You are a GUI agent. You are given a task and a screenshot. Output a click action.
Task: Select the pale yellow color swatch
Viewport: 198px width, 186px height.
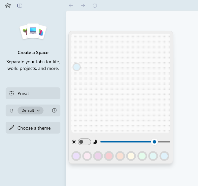tap(131, 156)
